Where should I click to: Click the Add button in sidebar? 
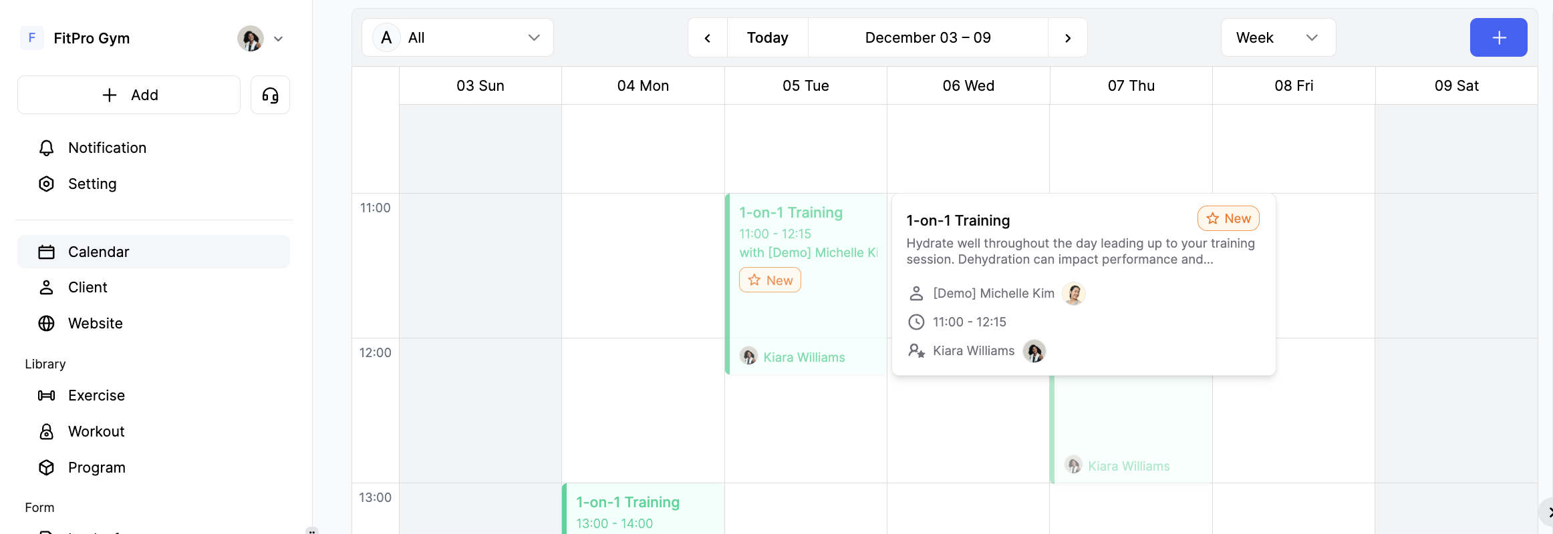coord(129,95)
